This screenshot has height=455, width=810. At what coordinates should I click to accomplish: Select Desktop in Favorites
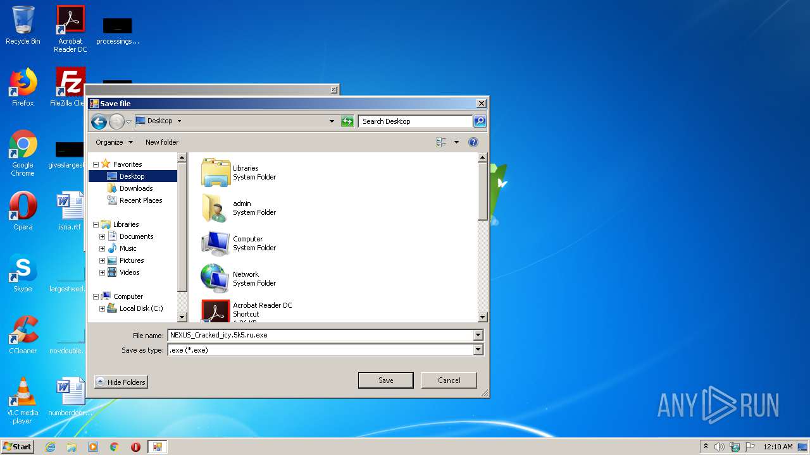(132, 176)
